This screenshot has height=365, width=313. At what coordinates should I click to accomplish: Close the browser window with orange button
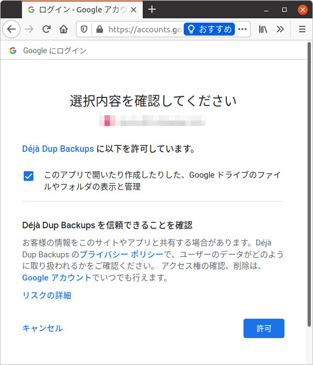tap(303, 10)
